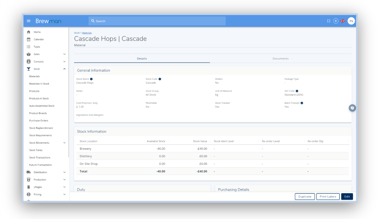This screenshot has height=219, width=382.
Task: Open the hamburger menu icon
Action: pyautogui.click(x=28, y=21)
